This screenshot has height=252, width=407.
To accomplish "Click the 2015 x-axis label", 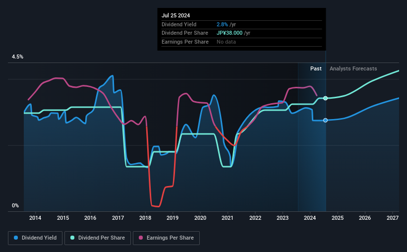I will (63, 218).
